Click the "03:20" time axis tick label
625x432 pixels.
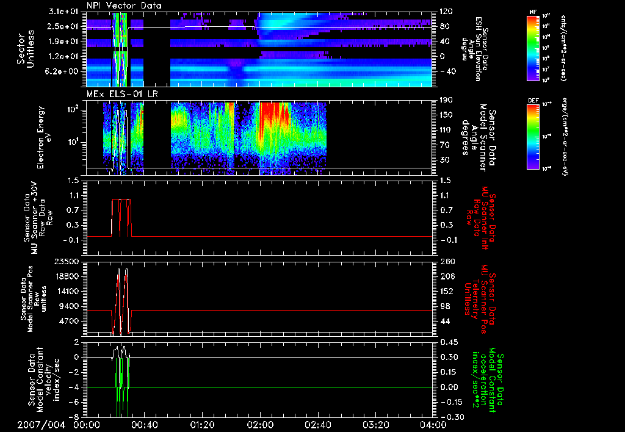point(375,425)
